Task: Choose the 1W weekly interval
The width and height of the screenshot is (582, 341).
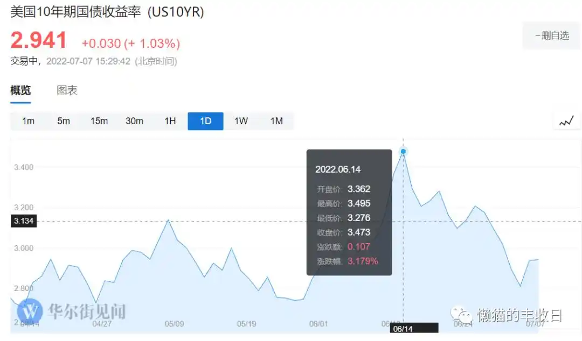Action: [x=241, y=121]
